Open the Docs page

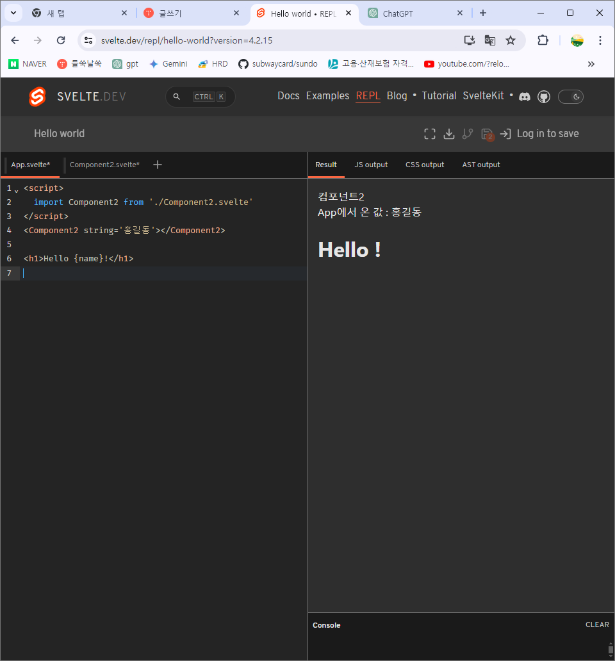[288, 95]
